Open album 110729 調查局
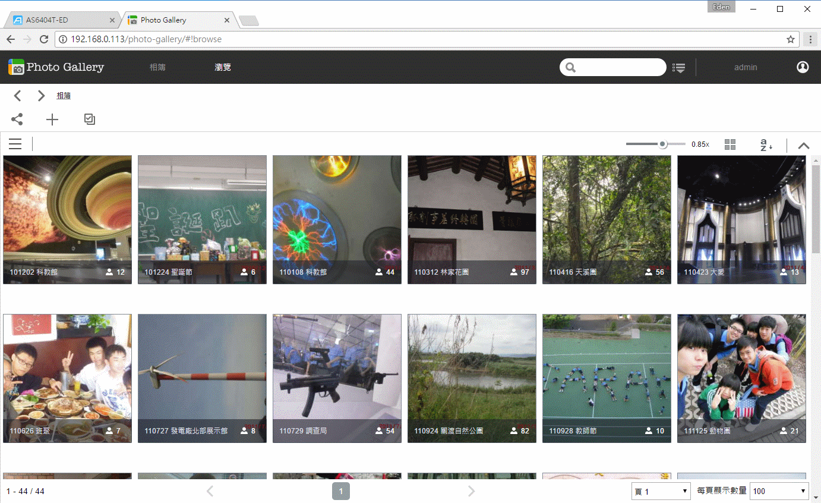 point(337,378)
